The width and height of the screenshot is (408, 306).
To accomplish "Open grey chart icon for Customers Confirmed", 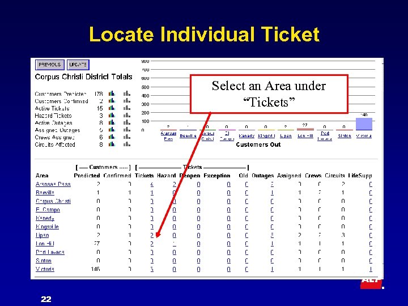I will (x=127, y=101).
